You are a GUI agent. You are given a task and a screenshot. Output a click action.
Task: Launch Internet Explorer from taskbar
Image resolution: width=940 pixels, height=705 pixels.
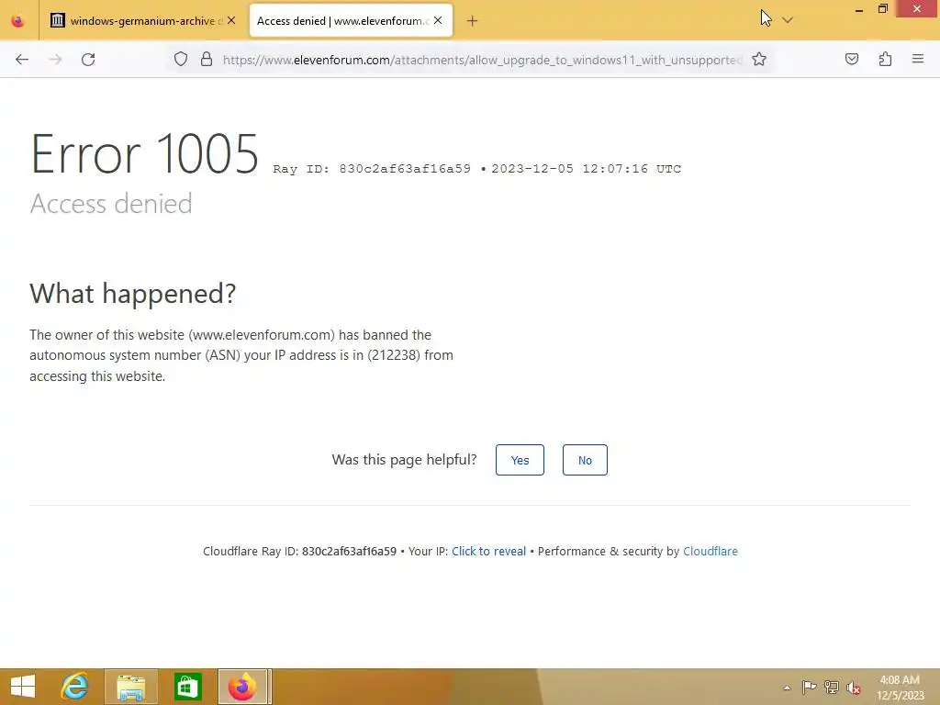(x=75, y=687)
